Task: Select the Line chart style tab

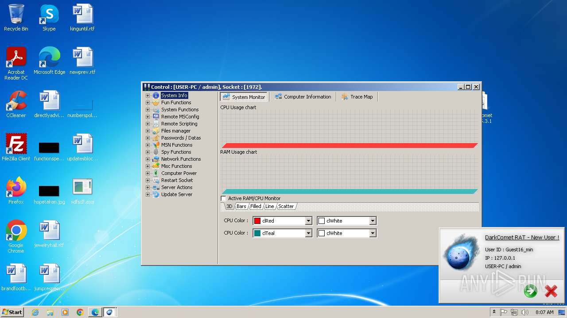Action: 270,206
